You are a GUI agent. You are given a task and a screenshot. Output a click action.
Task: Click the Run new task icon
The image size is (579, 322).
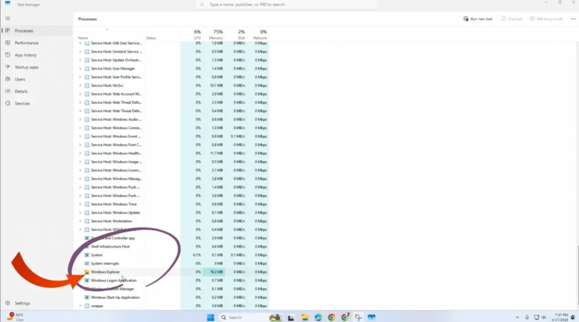[466, 19]
